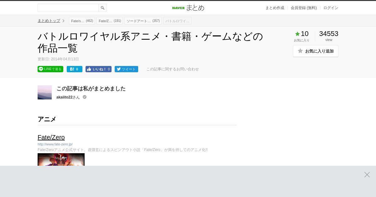Click the article title バトルロワイヤル系アニメ
Image resolution: width=376 pixels, height=197 pixels.
point(150,42)
